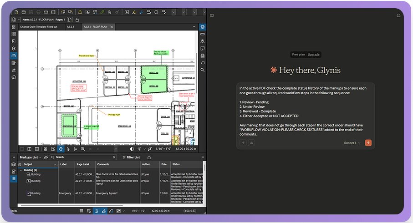Open the Markups List dropdown
This screenshot has height=223, width=413.
point(30,157)
